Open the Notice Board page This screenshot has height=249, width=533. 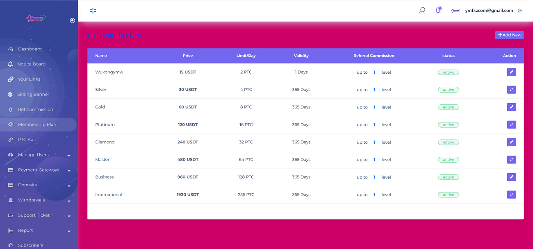coord(31,64)
